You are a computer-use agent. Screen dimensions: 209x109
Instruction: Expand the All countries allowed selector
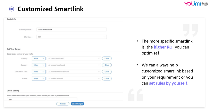click(74, 58)
